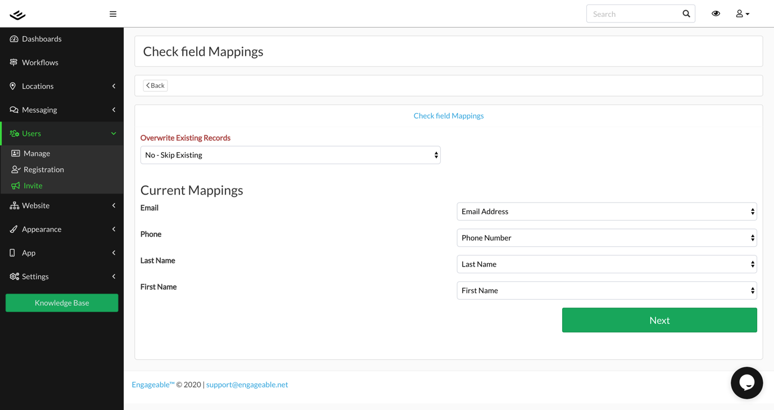
Task: Open Overwrite Existing Records dropdown
Action: [290, 155]
